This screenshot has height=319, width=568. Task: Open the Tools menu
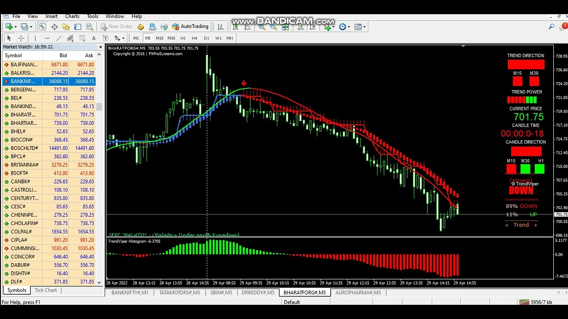click(x=93, y=16)
